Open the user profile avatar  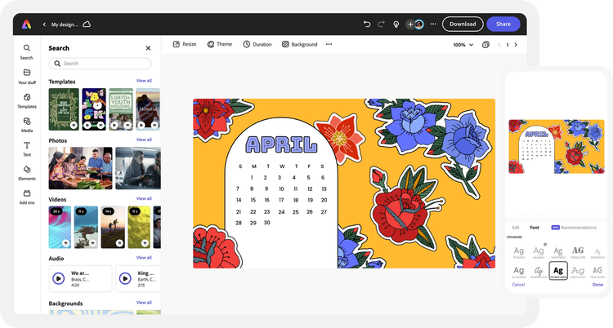pyautogui.click(x=419, y=24)
